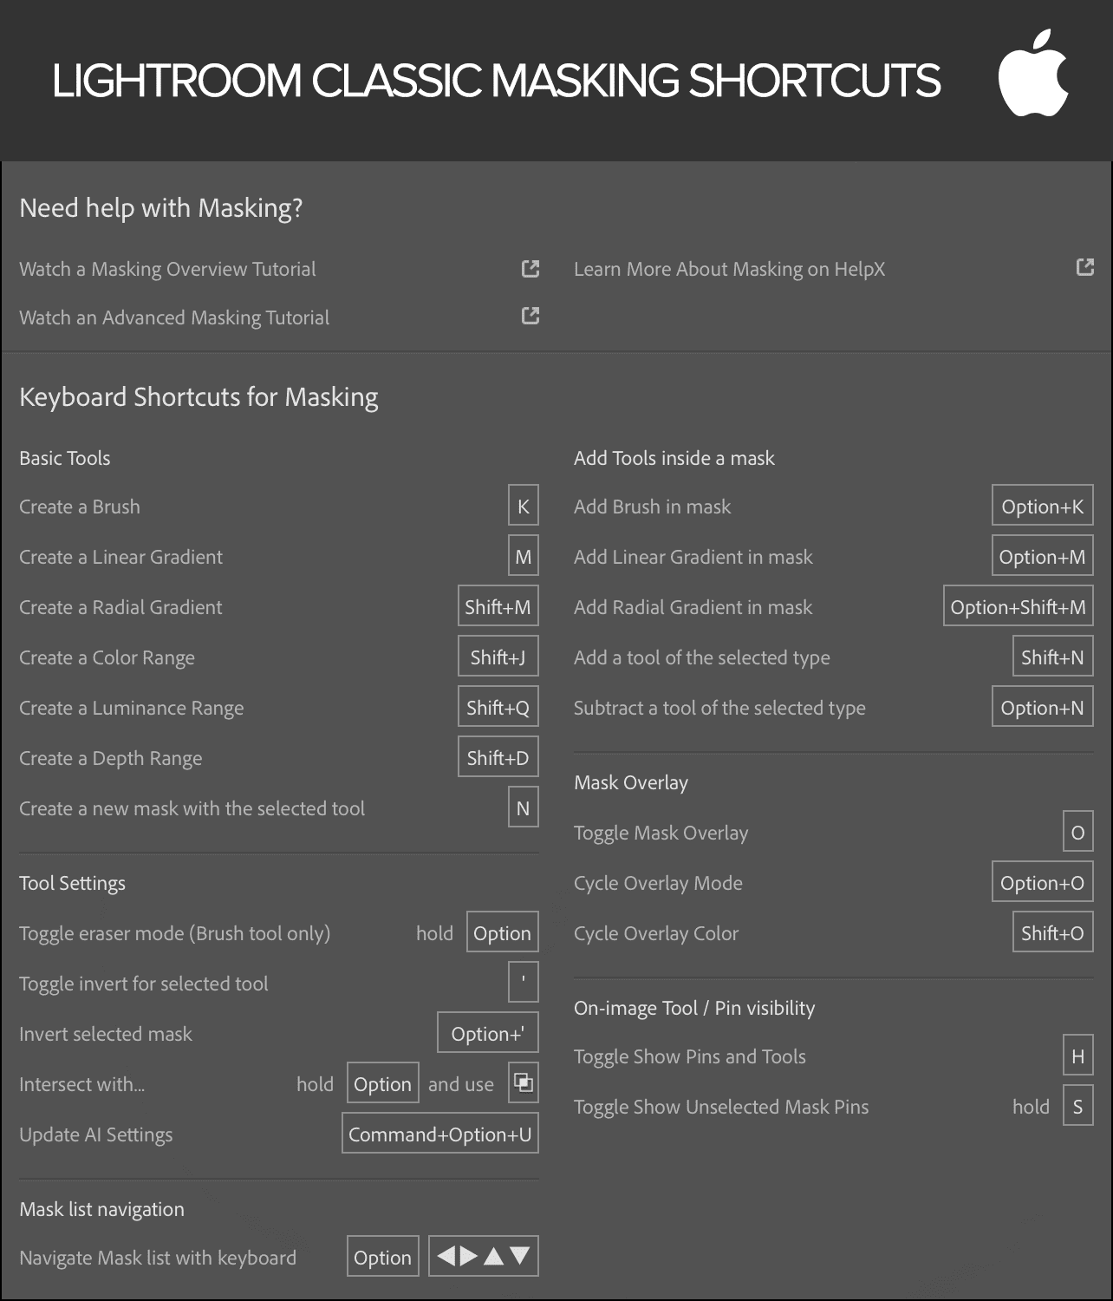
Task: Watch an Advanced Masking Tutorial
Action: click(x=174, y=317)
